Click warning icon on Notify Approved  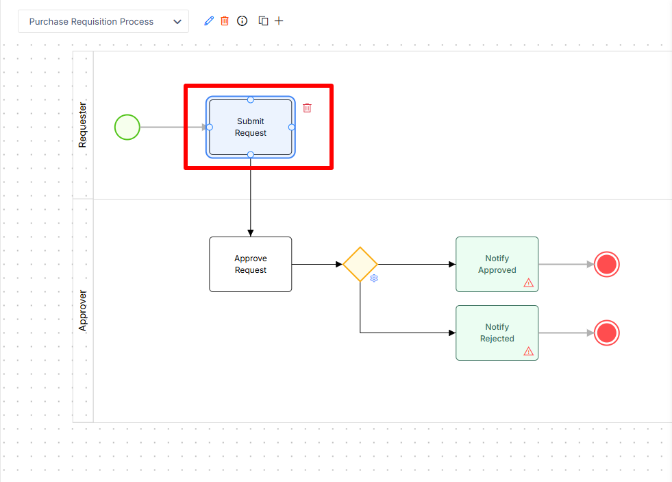tap(528, 283)
